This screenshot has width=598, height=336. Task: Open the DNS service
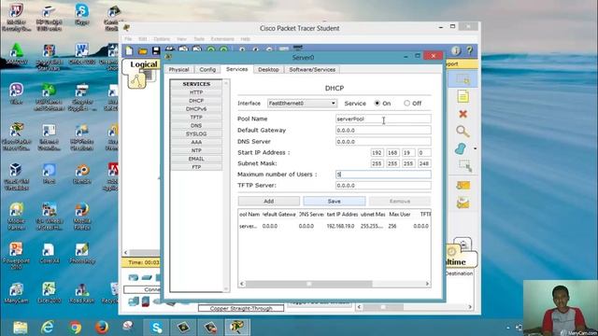point(196,125)
